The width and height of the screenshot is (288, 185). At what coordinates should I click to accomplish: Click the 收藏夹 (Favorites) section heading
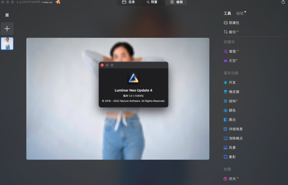pyautogui.click(x=229, y=42)
